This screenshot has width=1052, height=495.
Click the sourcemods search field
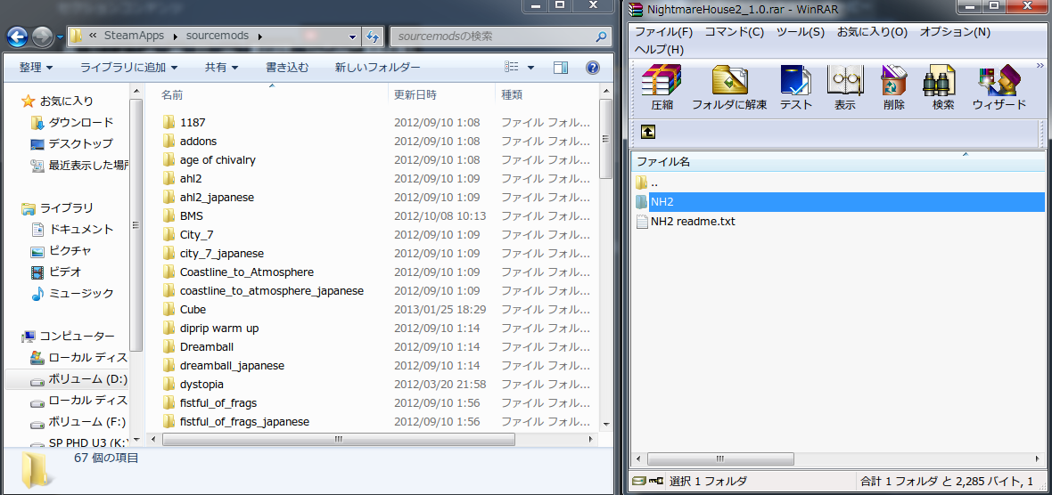[x=493, y=37]
